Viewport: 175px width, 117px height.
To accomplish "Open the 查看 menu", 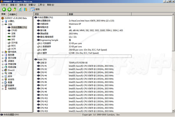I will 14,5.
